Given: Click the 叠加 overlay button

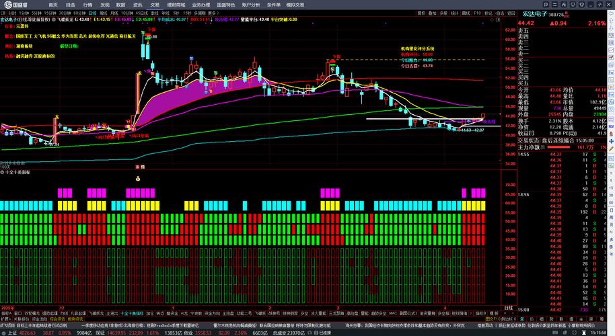Looking at the screenshot, I should click(432, 13).
